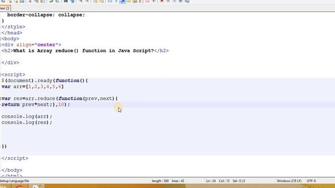The image size is (335, 188).
Task: Click the 'UTF-8' encoding indicator
Action: click(311, 181)
